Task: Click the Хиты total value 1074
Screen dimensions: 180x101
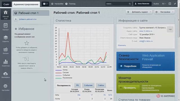Action: [x=110, y=95]
